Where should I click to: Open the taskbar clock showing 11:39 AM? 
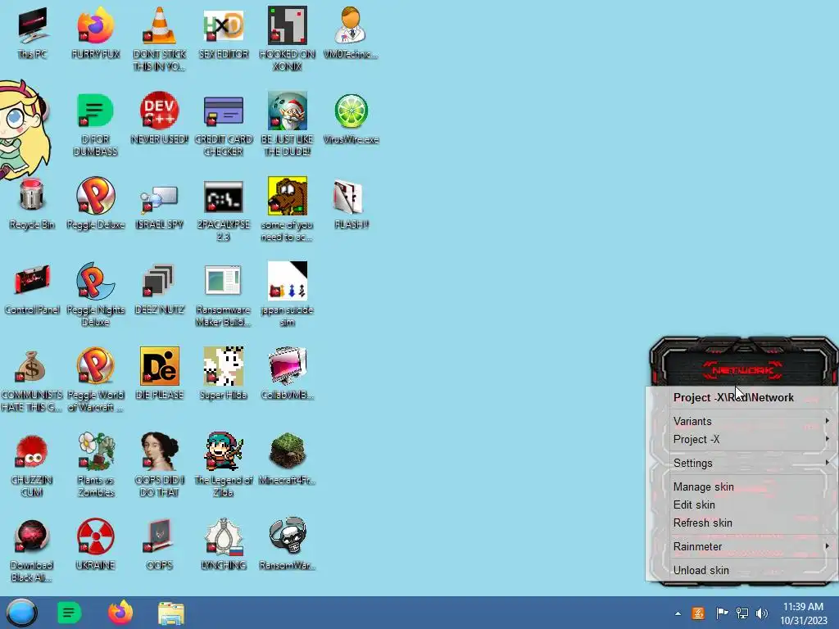pyautogui.click(x=803, y=613)
